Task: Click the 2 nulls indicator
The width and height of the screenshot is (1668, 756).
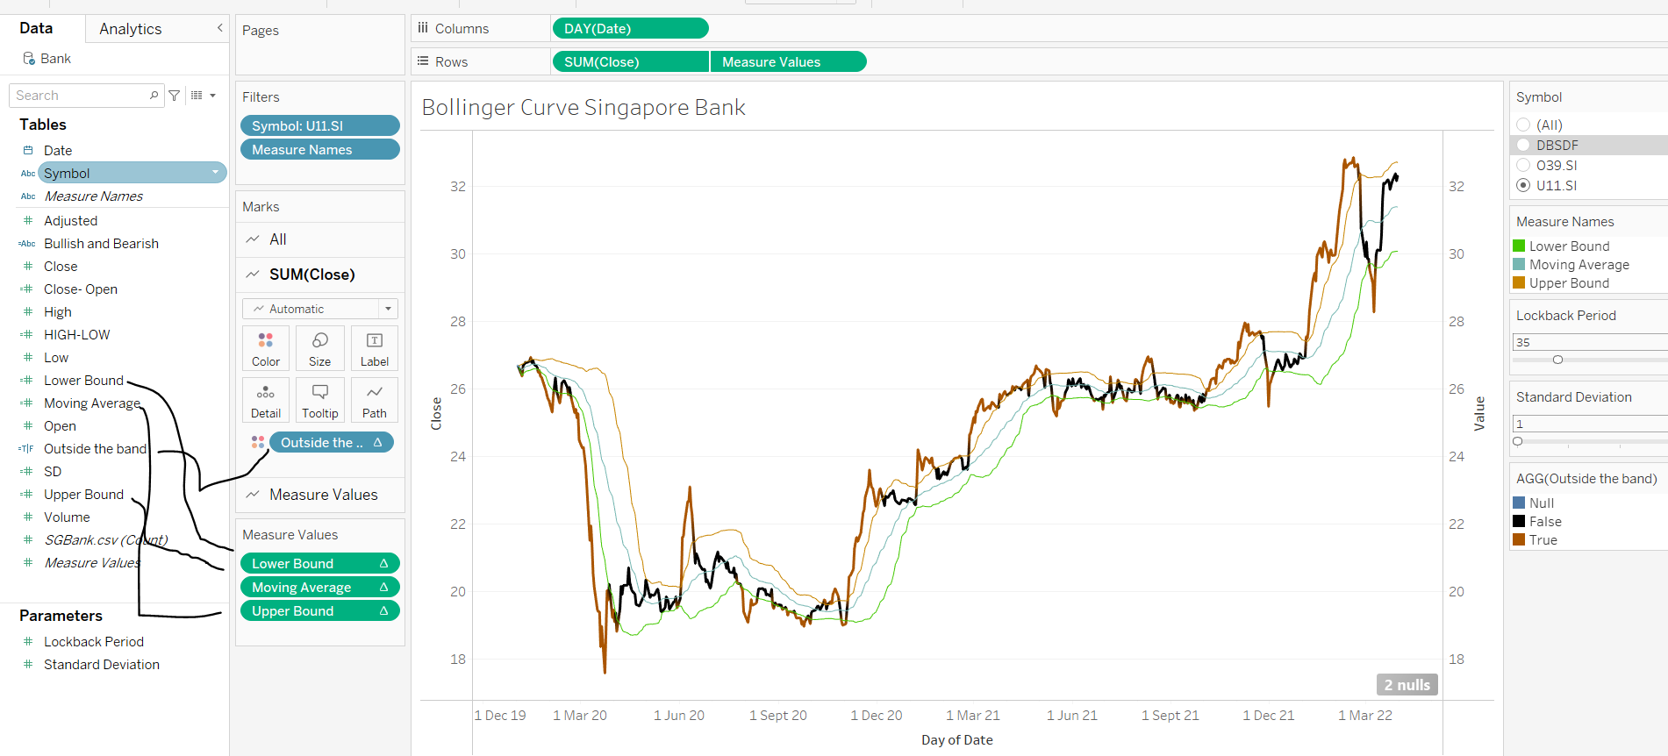Action: tap(1407, 685)
